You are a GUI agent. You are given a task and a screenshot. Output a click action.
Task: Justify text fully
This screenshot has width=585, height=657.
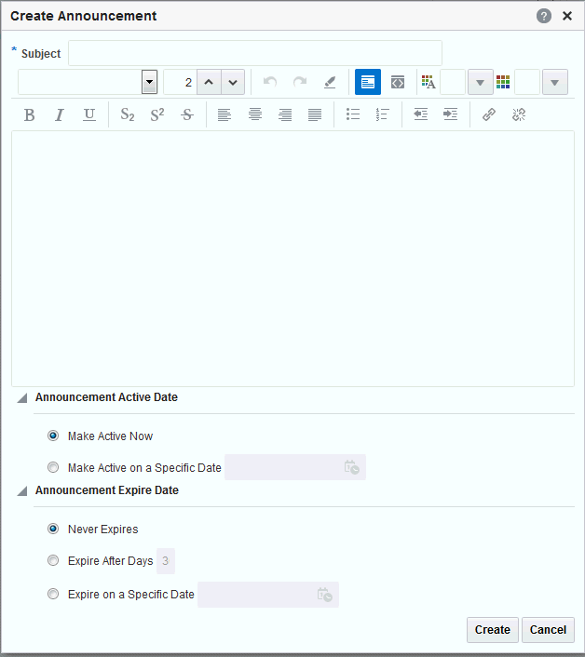click(315, 114)
